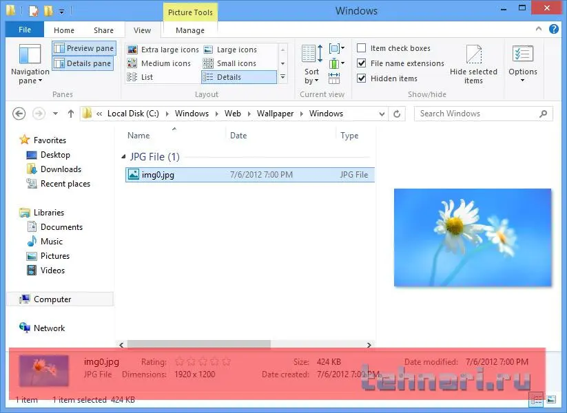This screenshot has height=413, width=567.
Task: Switch to Extra large icons layout
Action: 163,50
